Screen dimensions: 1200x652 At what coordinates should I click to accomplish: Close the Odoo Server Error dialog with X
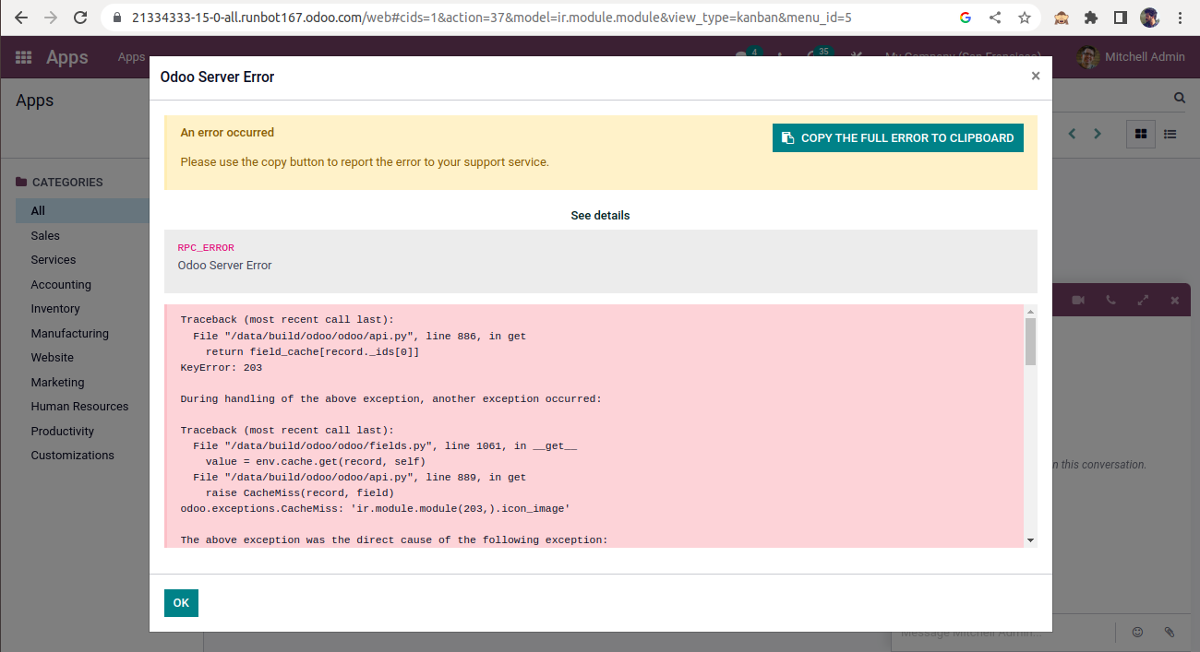[1036, 77]
